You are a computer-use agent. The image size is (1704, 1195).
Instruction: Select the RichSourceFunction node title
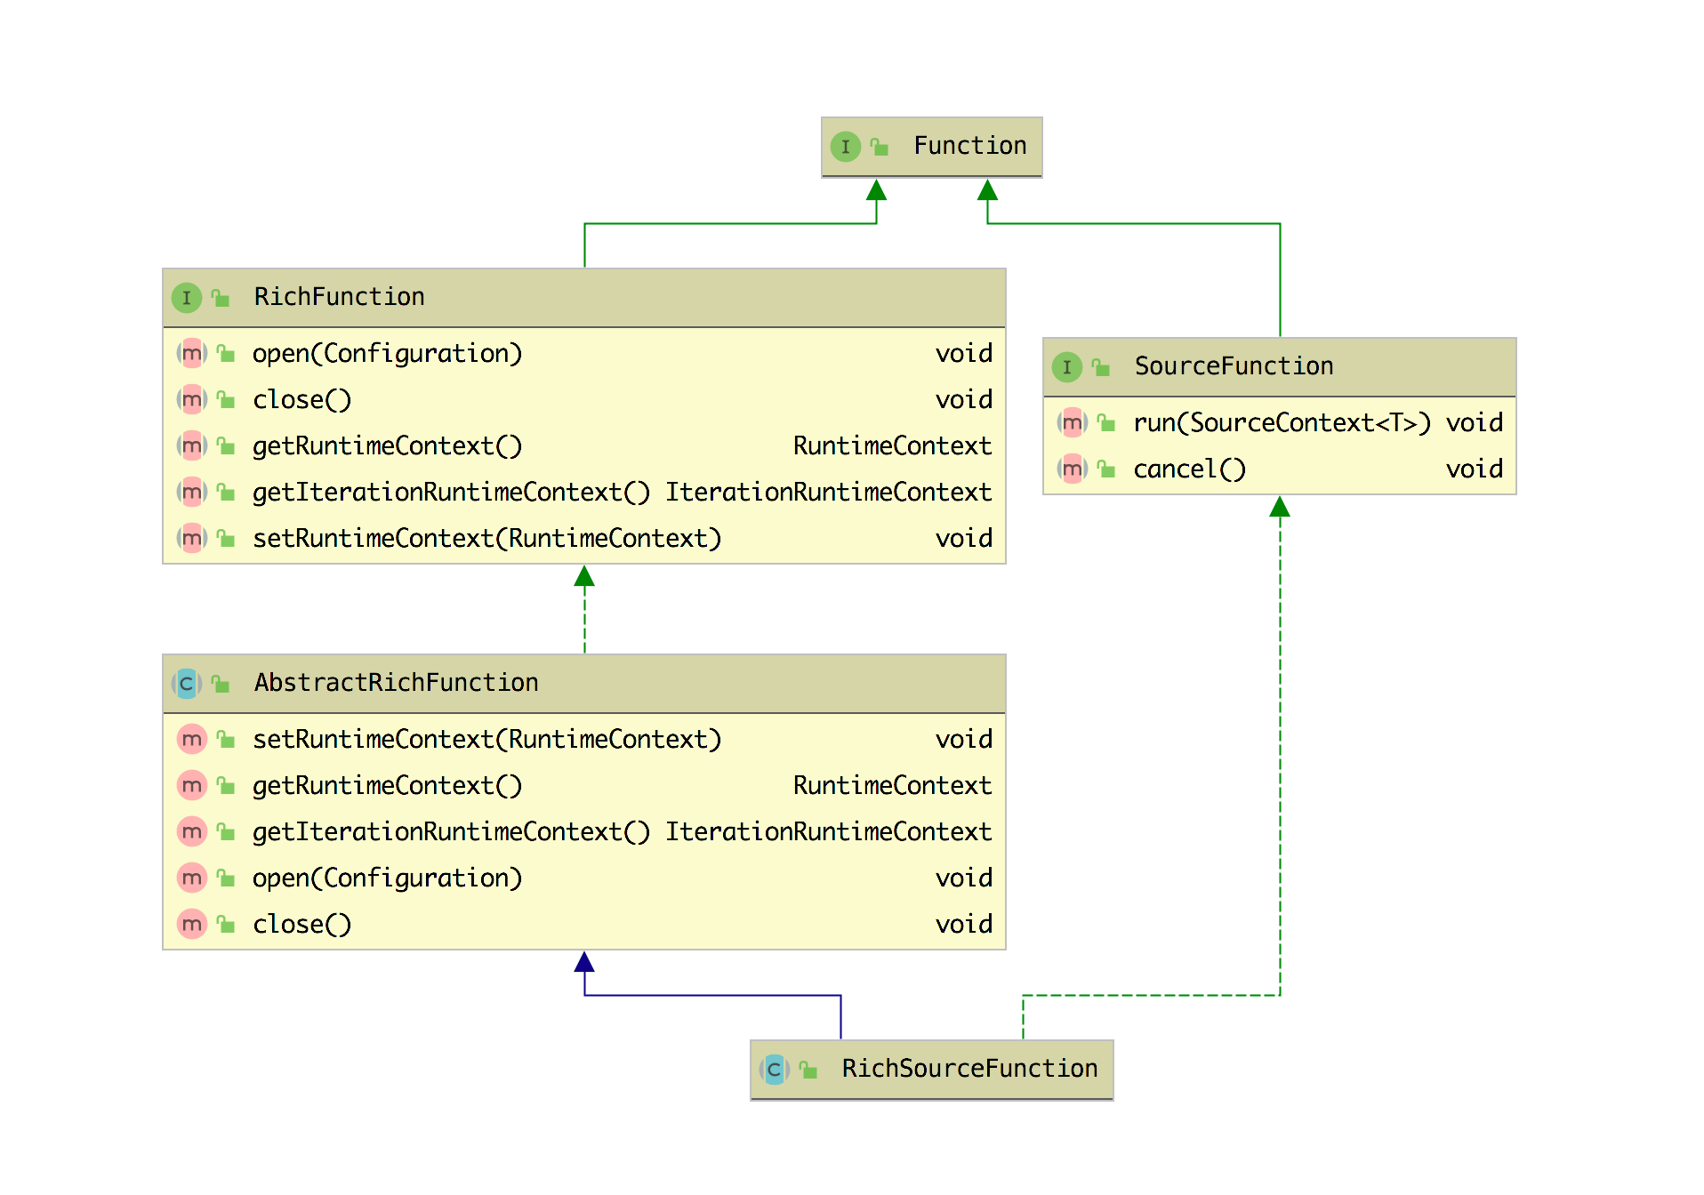point(969,1069)
